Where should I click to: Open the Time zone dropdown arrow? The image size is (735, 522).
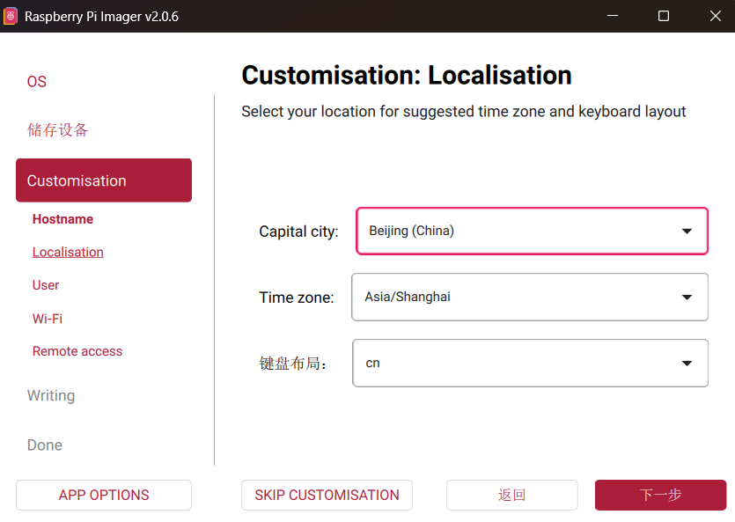pos(687,298)
